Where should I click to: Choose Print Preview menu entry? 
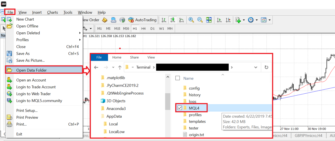(44, 117)
